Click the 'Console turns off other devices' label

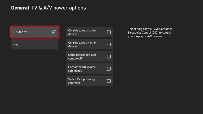pyautogui.click(x=82, y=45)
